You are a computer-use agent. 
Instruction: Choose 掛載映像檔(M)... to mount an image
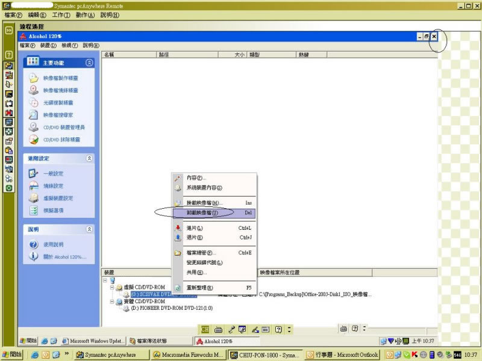point(214,203)
